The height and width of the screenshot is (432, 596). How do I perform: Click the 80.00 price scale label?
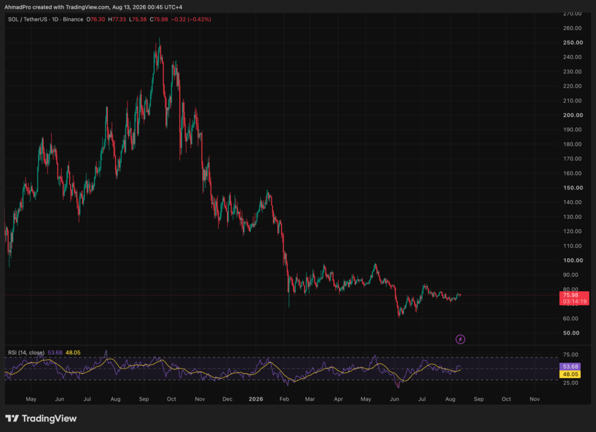tap(570, 289)
